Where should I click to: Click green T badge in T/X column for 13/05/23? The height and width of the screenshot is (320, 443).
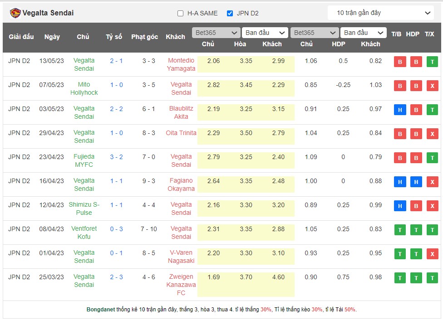point(432,62)
